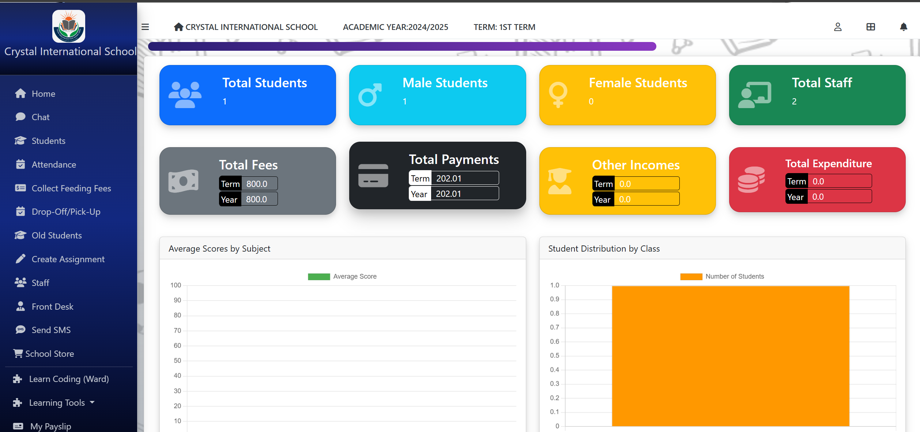The image size is (920, 432).
Task: Open the user profile icon
Action: pos(838,27)
